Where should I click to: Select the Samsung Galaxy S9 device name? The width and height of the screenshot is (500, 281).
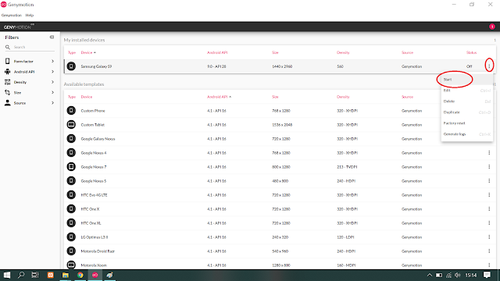click(x=96, y=66)
